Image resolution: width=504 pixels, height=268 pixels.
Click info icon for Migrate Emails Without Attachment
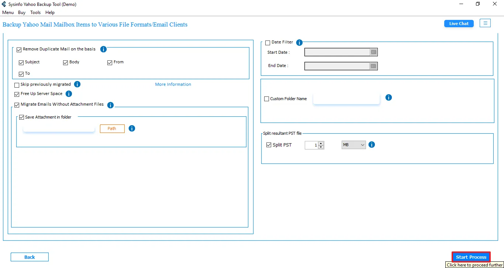click(110, 105)
